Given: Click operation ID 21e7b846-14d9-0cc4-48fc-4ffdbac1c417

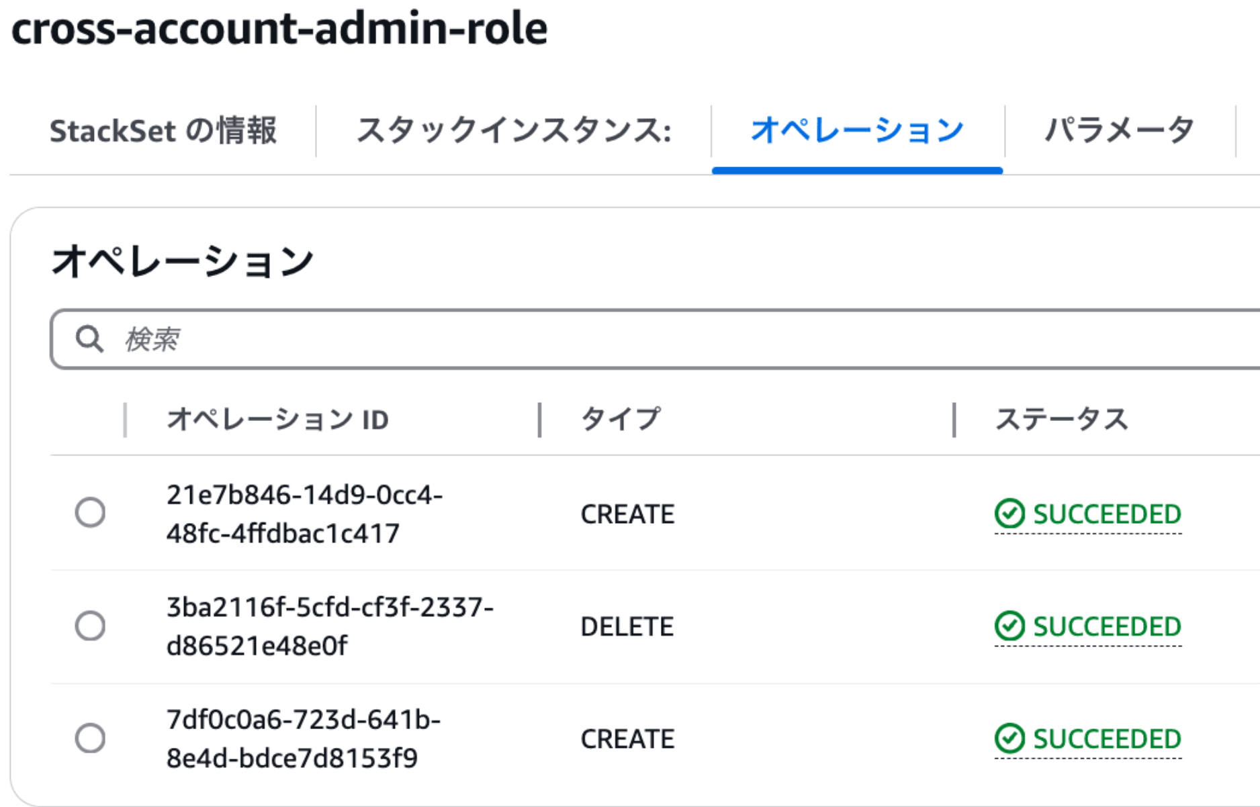Looking at the screenshot, I should [x=304, y=514].
